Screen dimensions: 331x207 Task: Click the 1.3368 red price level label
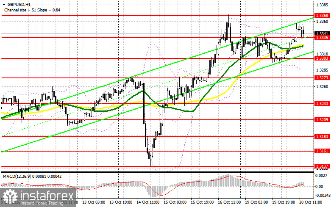[x=322, y=16]
